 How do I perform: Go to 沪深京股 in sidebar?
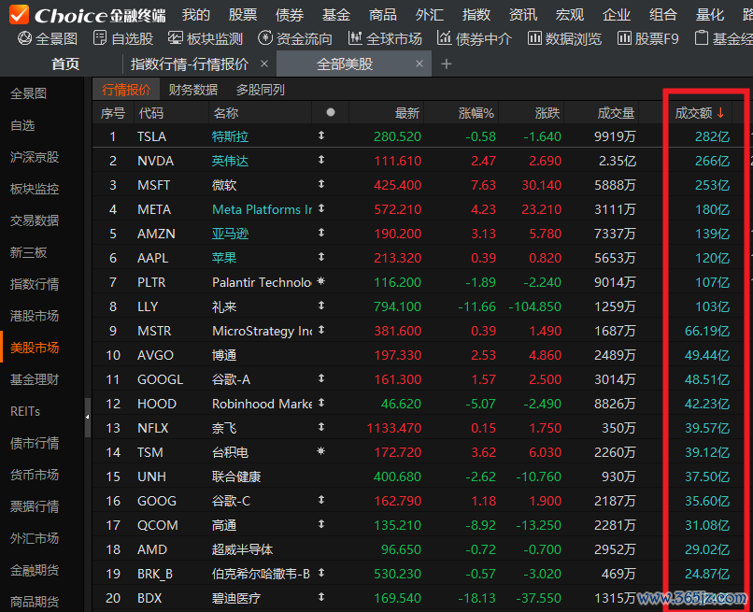coord(35,157)
